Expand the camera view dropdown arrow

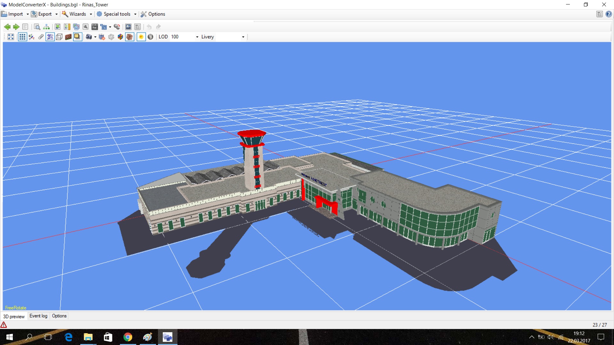coord(95,37)
